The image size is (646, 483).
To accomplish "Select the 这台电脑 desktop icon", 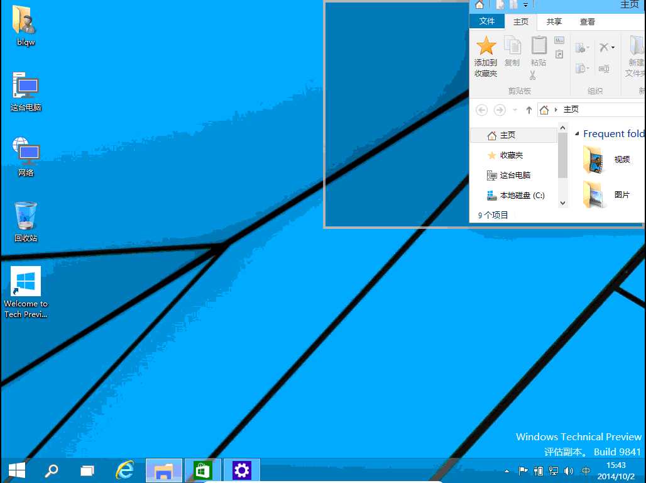I will coord(26,92).
